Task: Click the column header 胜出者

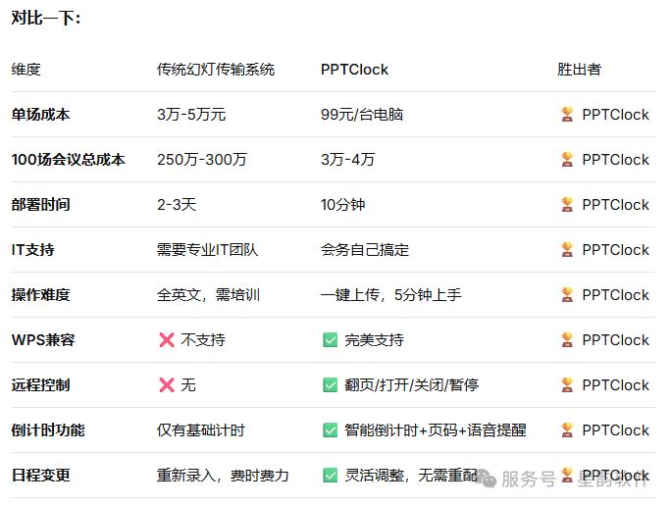Action: coord(580,70)
